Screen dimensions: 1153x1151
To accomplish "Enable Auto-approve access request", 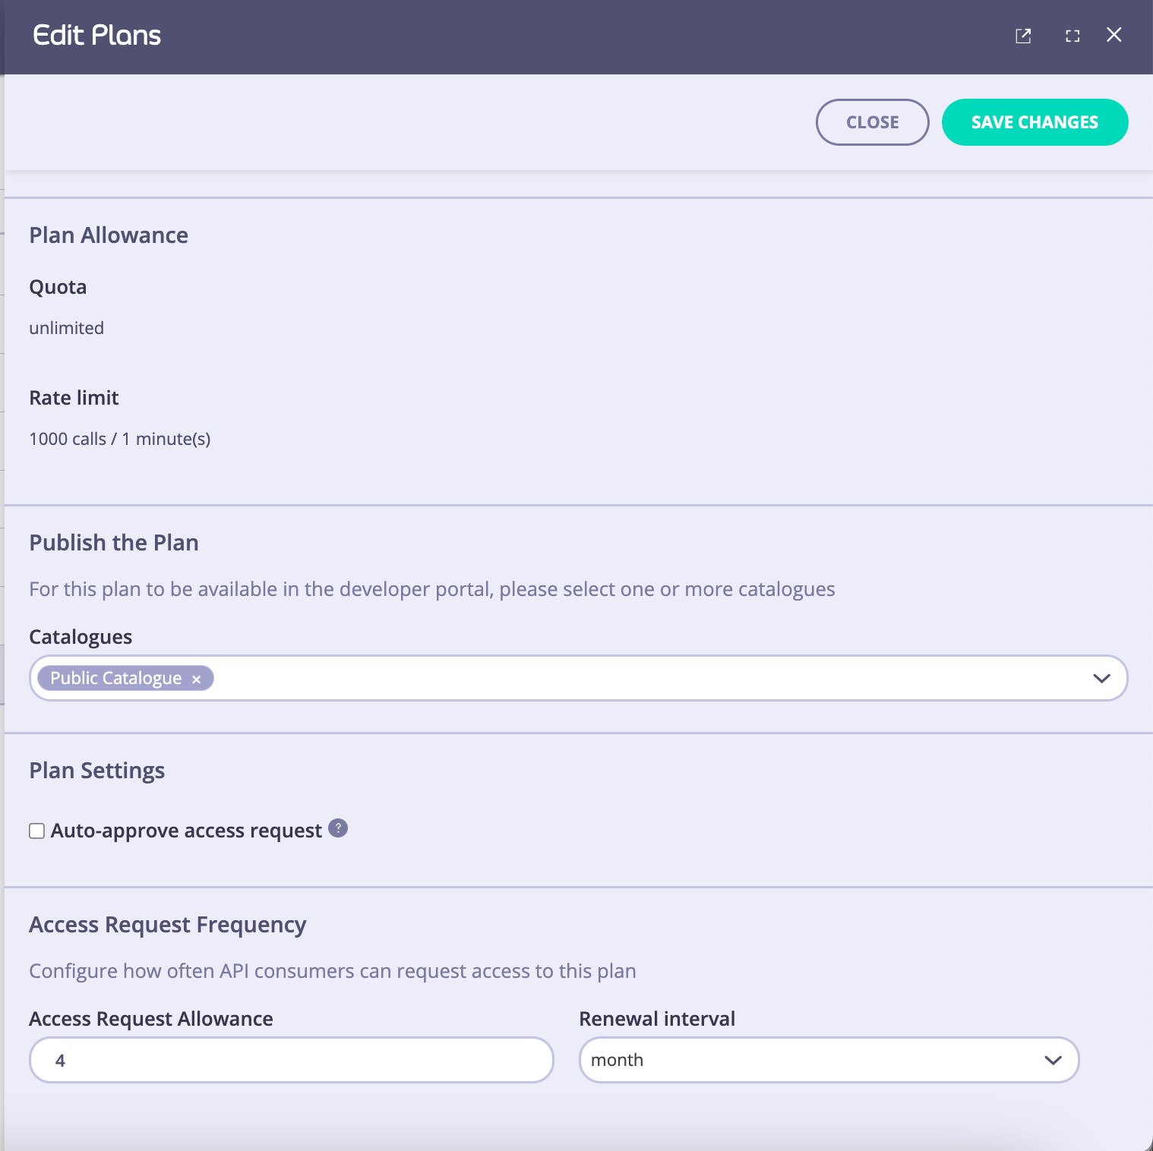I will [x=36, y=831].
